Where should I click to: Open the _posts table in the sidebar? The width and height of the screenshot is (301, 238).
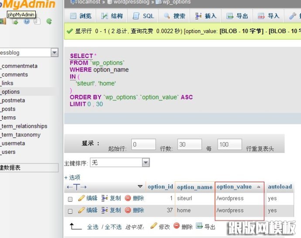pos(8,109)
